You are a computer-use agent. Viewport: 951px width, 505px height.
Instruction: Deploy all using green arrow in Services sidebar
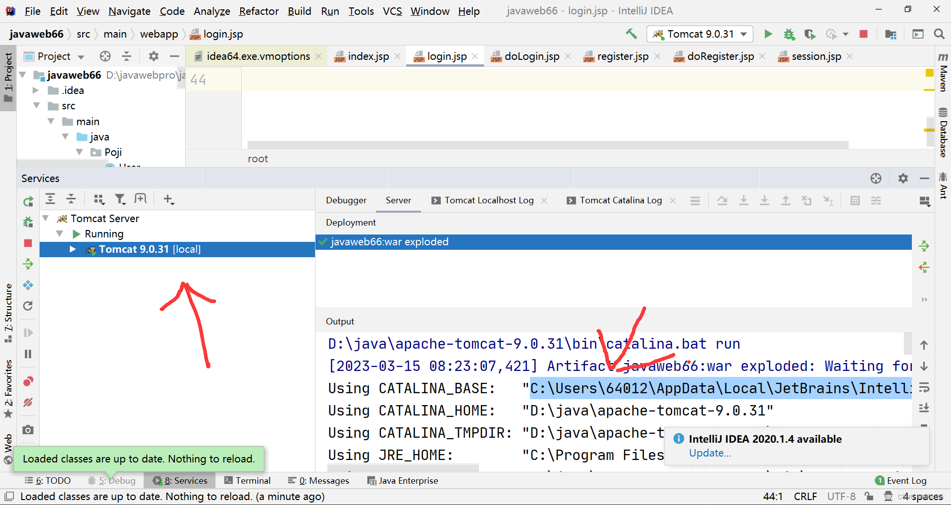(28, 264)
